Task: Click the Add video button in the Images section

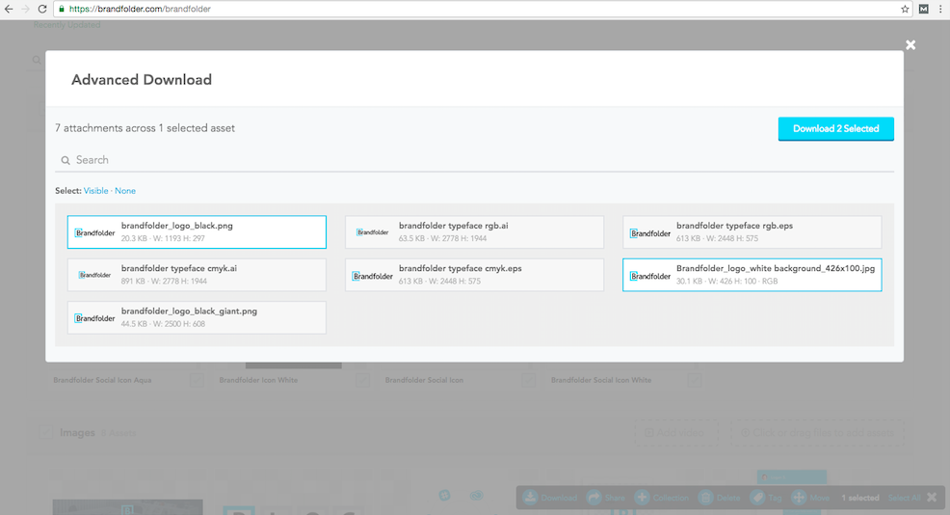Action: coord(676,433)
